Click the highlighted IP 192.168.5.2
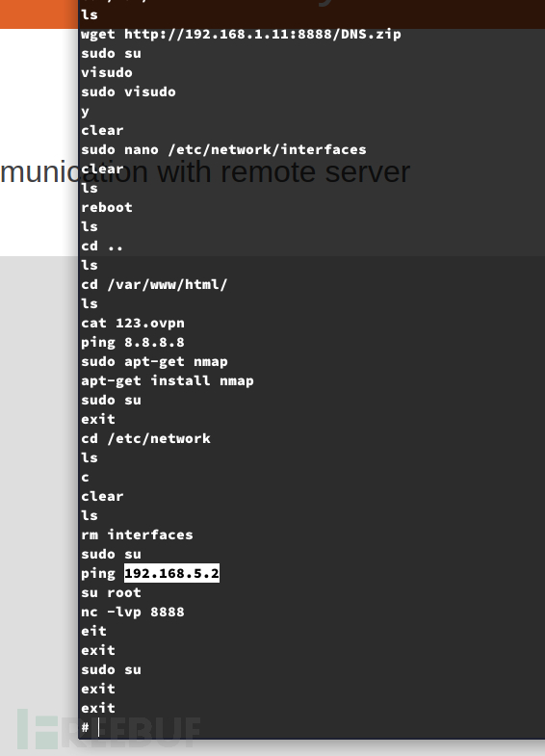 [x=171, y=573]
